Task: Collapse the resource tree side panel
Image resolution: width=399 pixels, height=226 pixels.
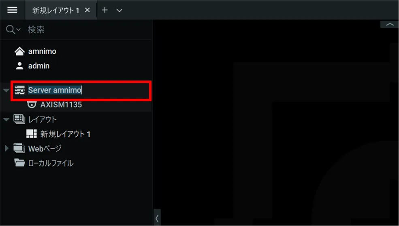Action: tap(157, 218)
